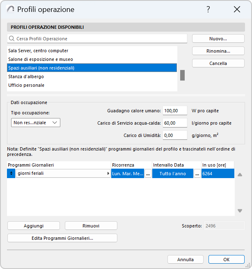
Task: Select Stanza d'albergo in the profile list
Action: pyautogui.click(x=26, y=77)
